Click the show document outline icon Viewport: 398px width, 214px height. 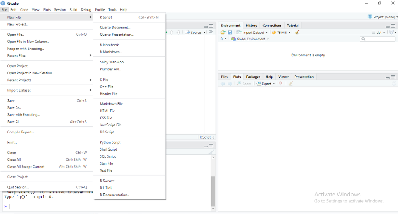pos(211,32)
